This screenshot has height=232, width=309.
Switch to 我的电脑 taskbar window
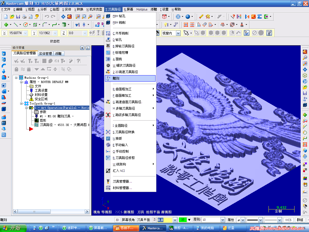pos(205,228)
